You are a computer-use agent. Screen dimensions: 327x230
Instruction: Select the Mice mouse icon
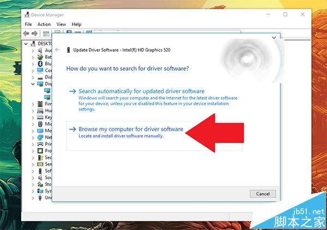pos(40,124)
